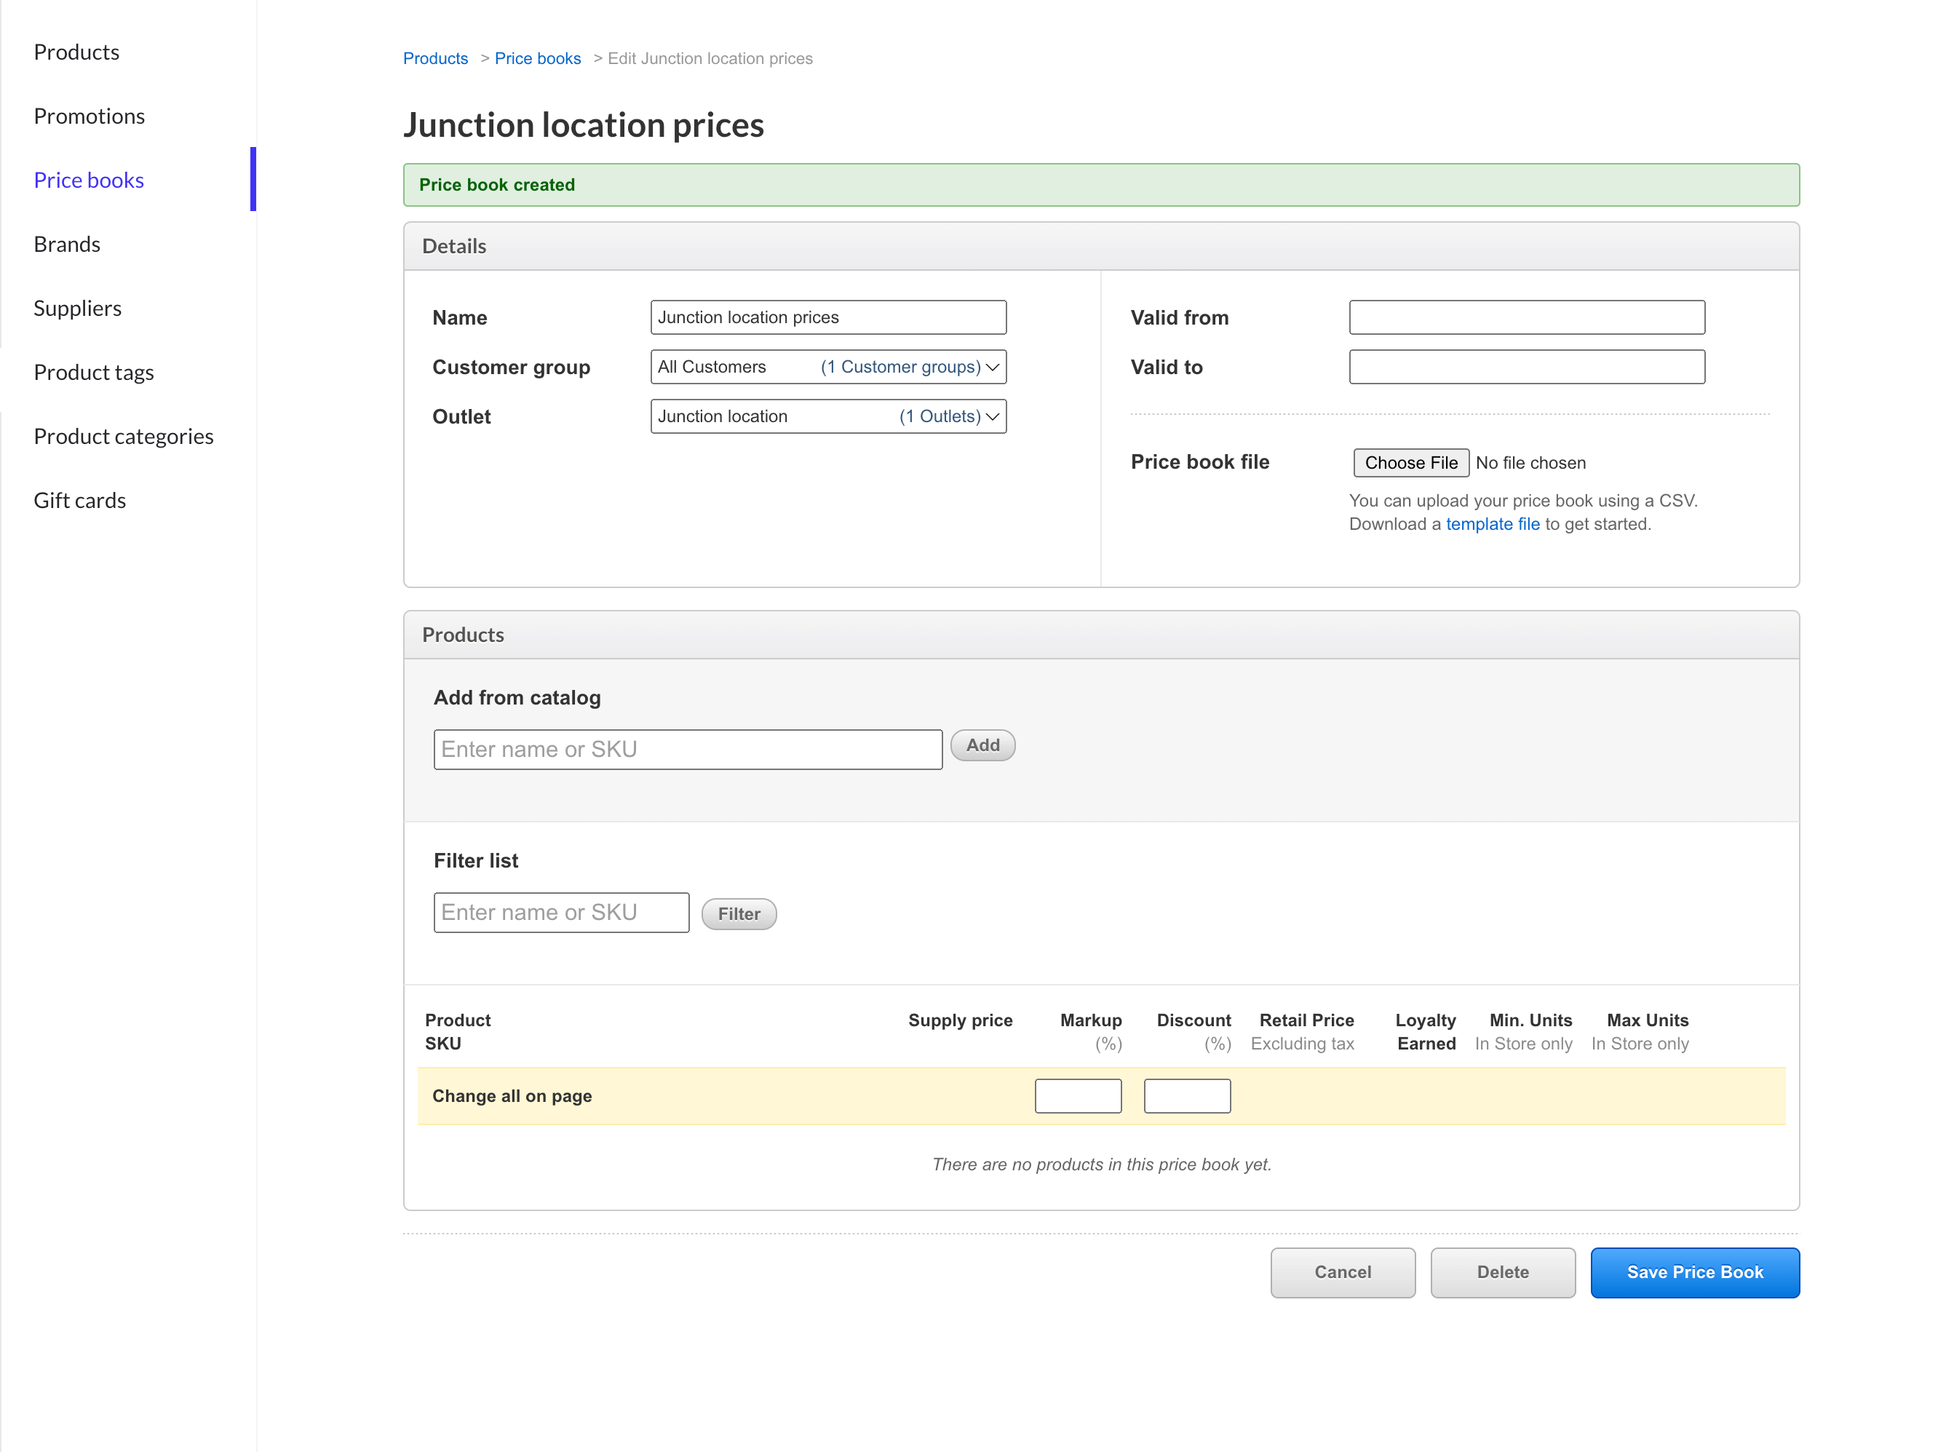Click the Cancel button
The image size is (1946, 1452).
1342,1273
